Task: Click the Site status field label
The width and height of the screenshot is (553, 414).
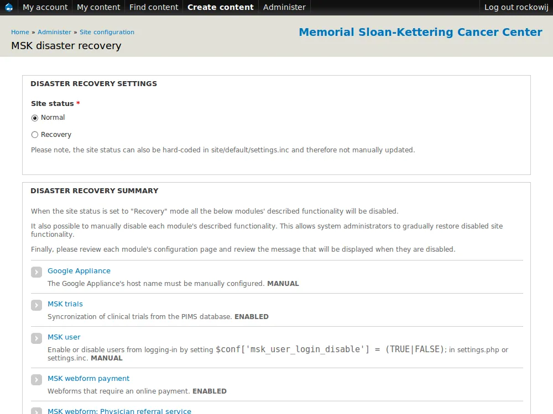Action: click(52, 104)
